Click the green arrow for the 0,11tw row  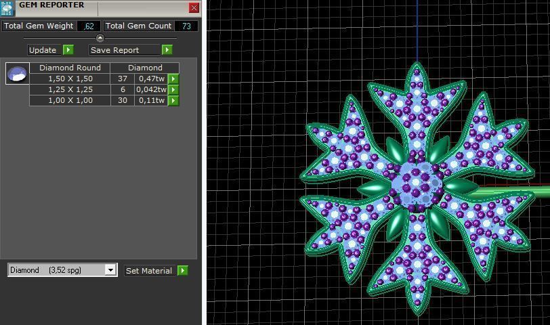173,101
